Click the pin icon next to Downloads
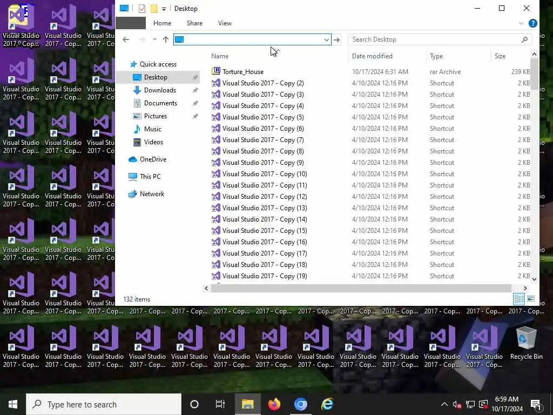 coord(195,90)
